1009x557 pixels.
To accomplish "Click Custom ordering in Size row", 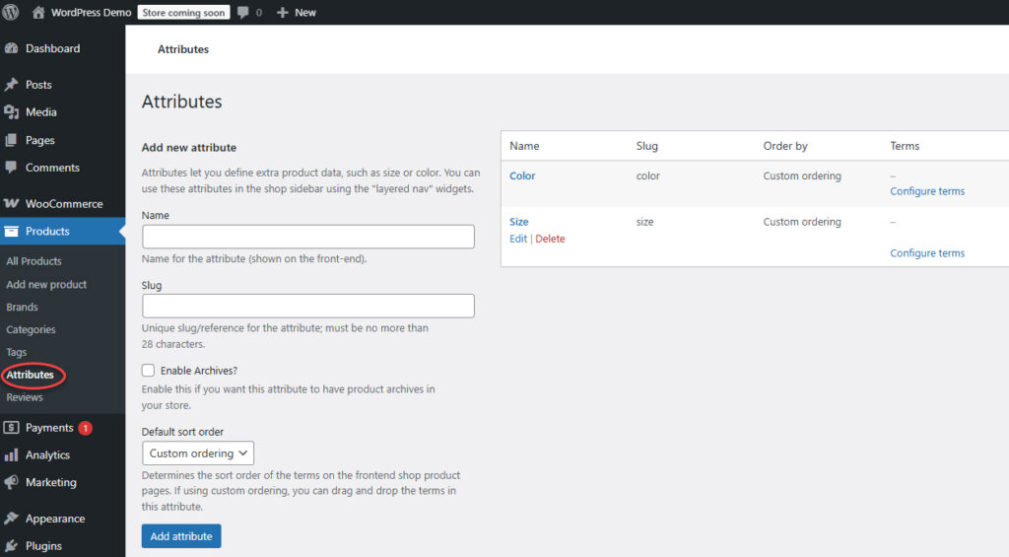I will 802,222.
